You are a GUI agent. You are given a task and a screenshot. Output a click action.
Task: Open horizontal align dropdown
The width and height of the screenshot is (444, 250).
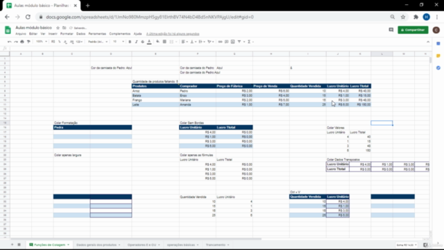(185, 42)
